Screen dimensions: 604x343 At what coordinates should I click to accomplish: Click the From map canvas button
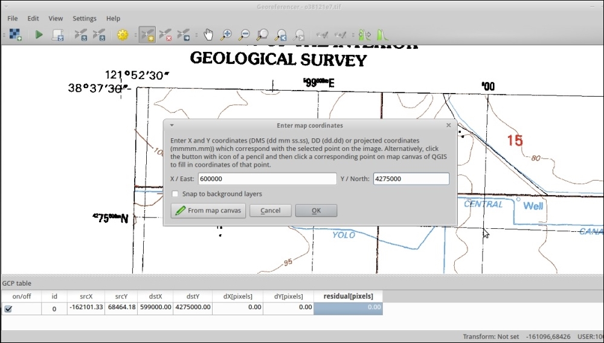(208, 211)
